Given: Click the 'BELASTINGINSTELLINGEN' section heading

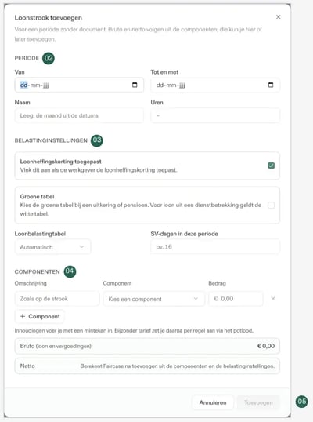Looking at the screenshot, I should pos(51,140).
